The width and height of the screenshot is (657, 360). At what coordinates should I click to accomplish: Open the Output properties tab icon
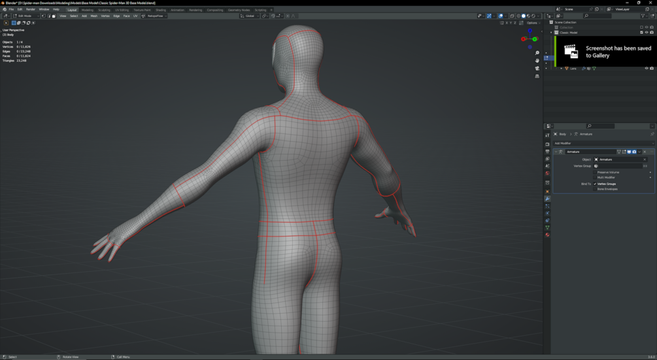[x=547, y=152]
